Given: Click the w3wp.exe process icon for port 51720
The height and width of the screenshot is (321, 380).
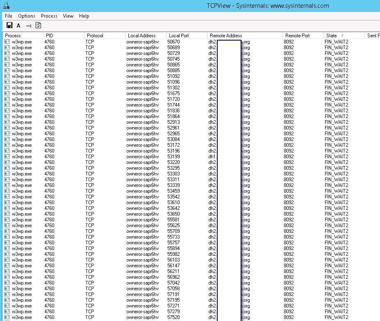Looking at the screenshot, I should click(7, 99).
